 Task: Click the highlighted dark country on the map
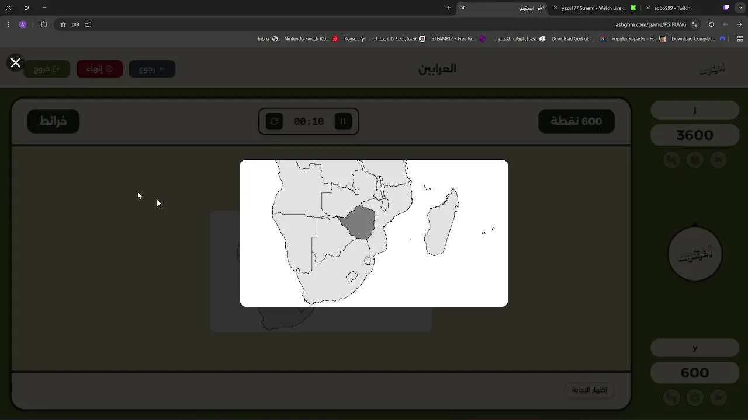pyautogui.click(x=358, y=223)
